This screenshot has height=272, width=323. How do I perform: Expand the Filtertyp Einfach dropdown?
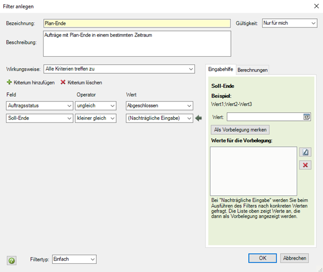(74, 259)
